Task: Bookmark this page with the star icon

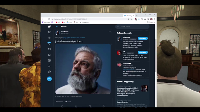Action: [x=132, y=19]
